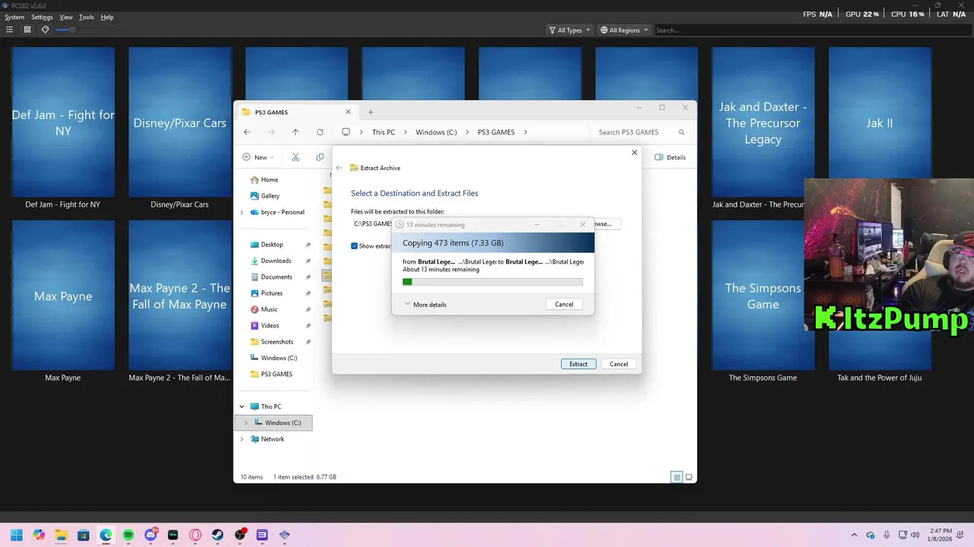The height and width of the screenshot is (547, 974).
Task: Go up one folder level in Explorer
Action: coord(295,132)
